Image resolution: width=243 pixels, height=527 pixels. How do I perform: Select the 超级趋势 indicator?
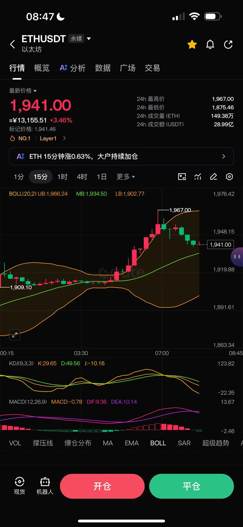pyautogui.click(x=216, y=443)
